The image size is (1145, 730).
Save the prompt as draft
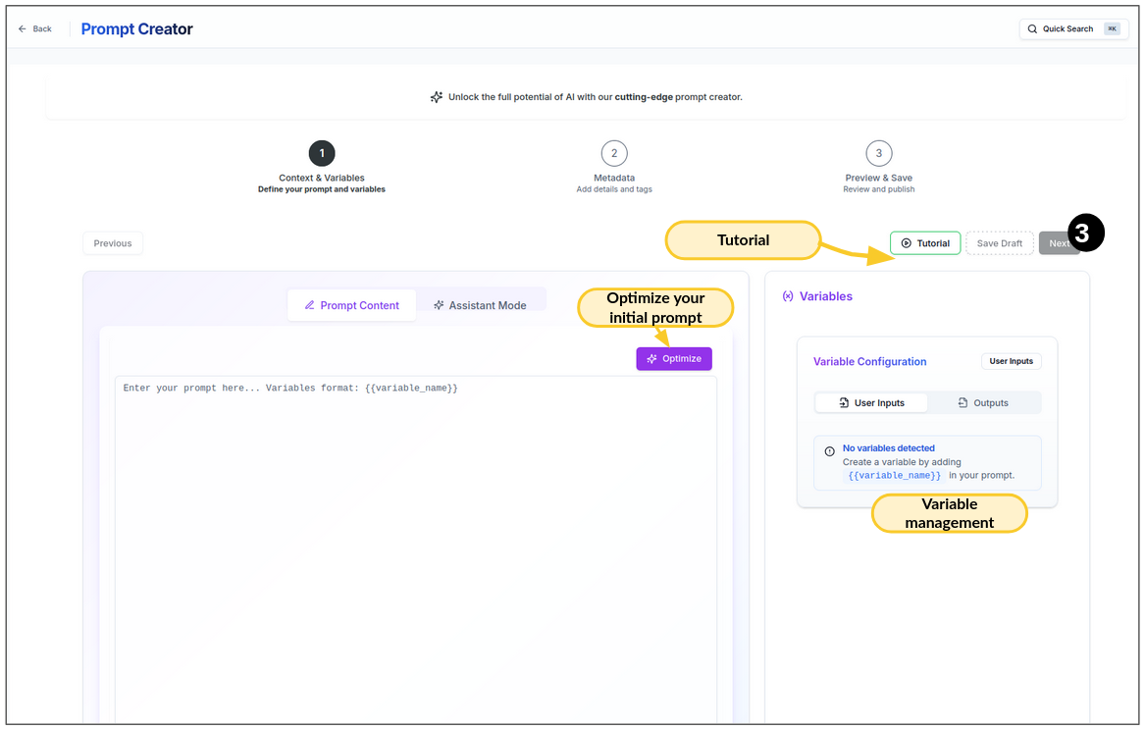(999, 243)
